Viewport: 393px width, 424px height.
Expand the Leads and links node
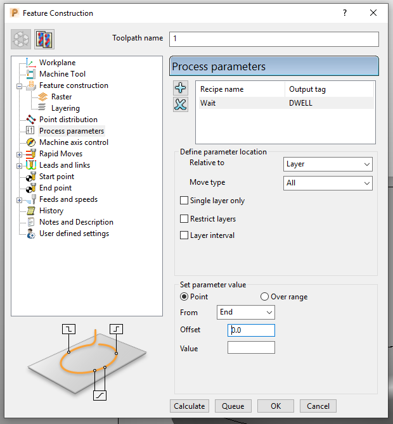[19, 166]
